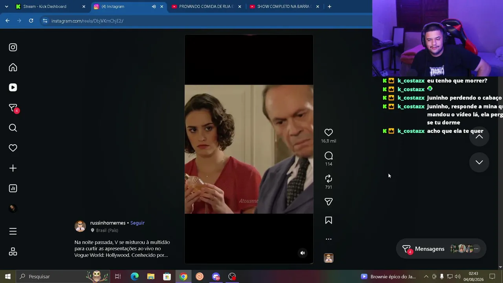Open audio thumbnail below reel actions
This screenshot has width=503, height=283.
click(329, 258)
